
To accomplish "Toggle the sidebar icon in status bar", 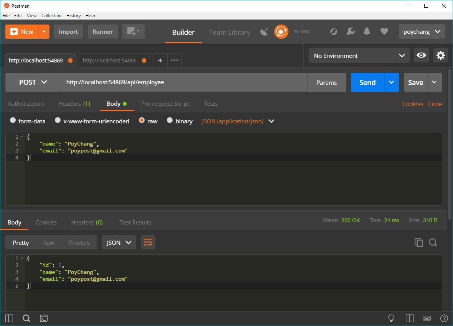I will point(9,318).
